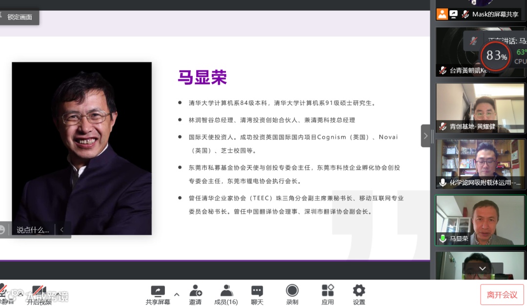The width and height of the screenshot is (527, 306).
Task: Click muted mic icon on Mask tile
Action: [x=465, y=14]
